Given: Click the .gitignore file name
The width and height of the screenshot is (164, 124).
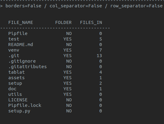Looking at the screenshot, I should (x=22, y=61).
